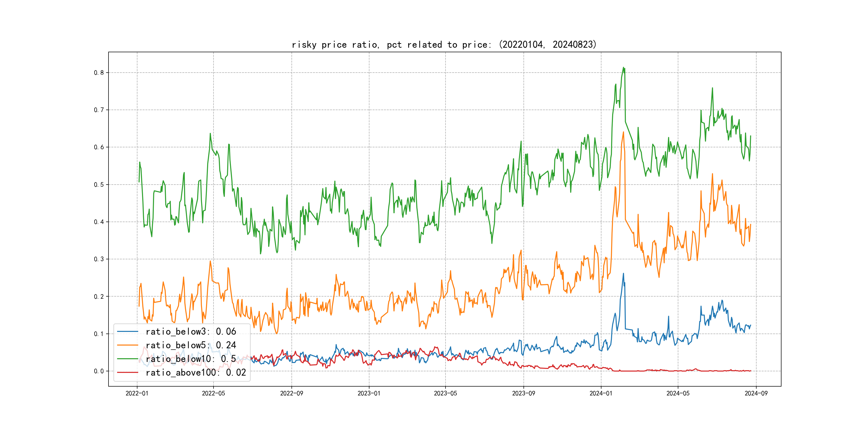Click the 0.8 y-axis tick label
The image size is (868, 434).
[x=99, y=72]
